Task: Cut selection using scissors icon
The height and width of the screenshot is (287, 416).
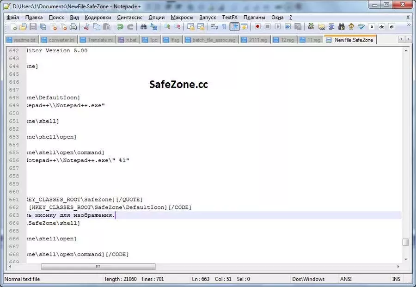Action: coord(86,27)
